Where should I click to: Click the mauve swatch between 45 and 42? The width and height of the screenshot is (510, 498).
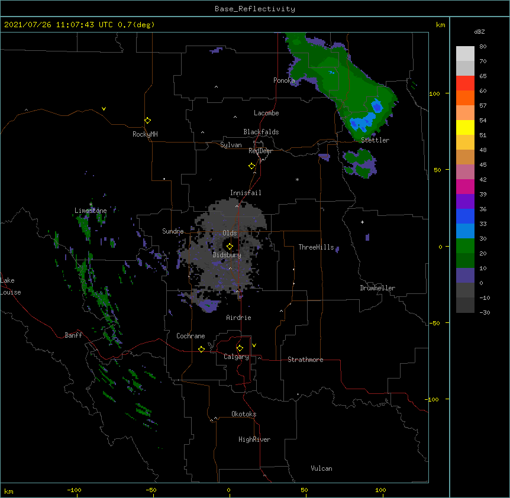(465, 172)
